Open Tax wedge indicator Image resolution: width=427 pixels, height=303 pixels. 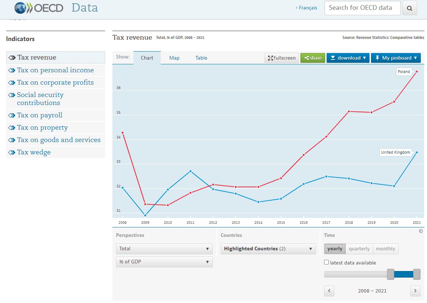click(56, 152)
